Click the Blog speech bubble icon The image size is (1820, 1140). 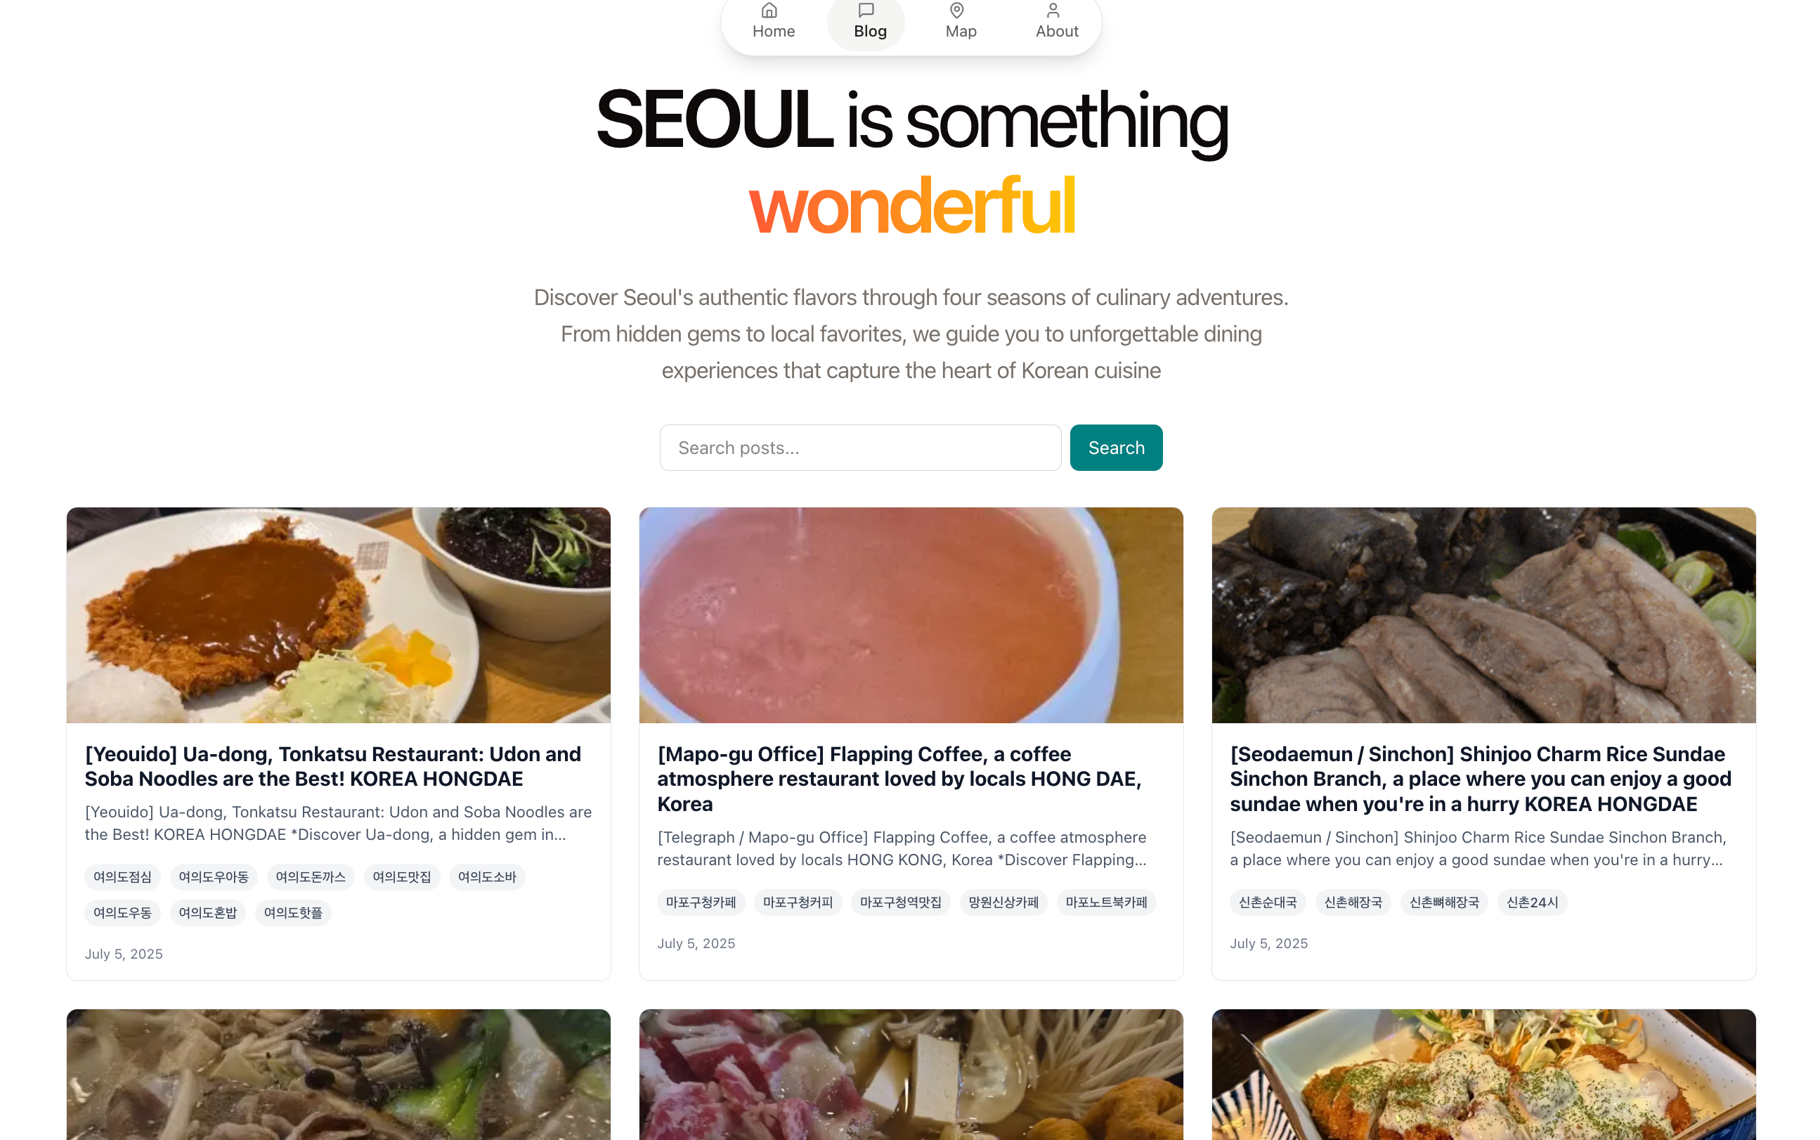click(865, 10)
